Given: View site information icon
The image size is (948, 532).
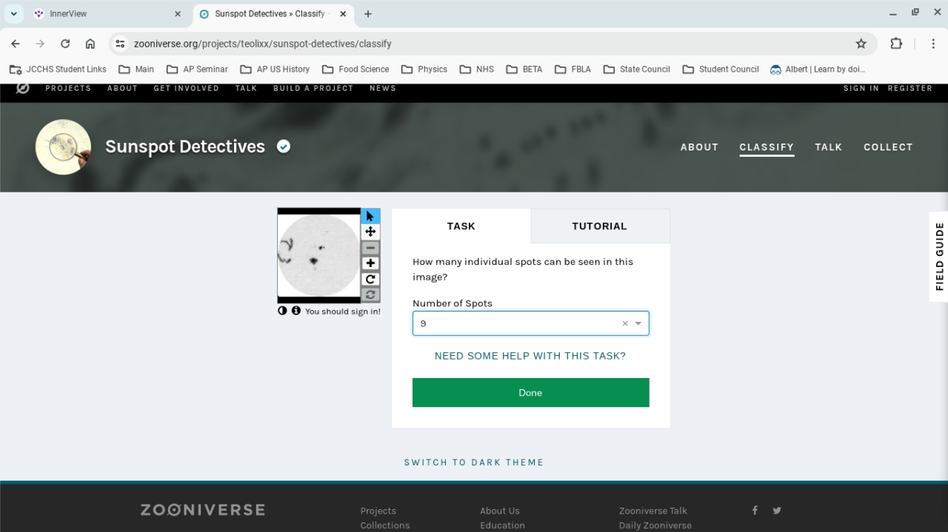Looking at the screenshot, I should (120, 44).
